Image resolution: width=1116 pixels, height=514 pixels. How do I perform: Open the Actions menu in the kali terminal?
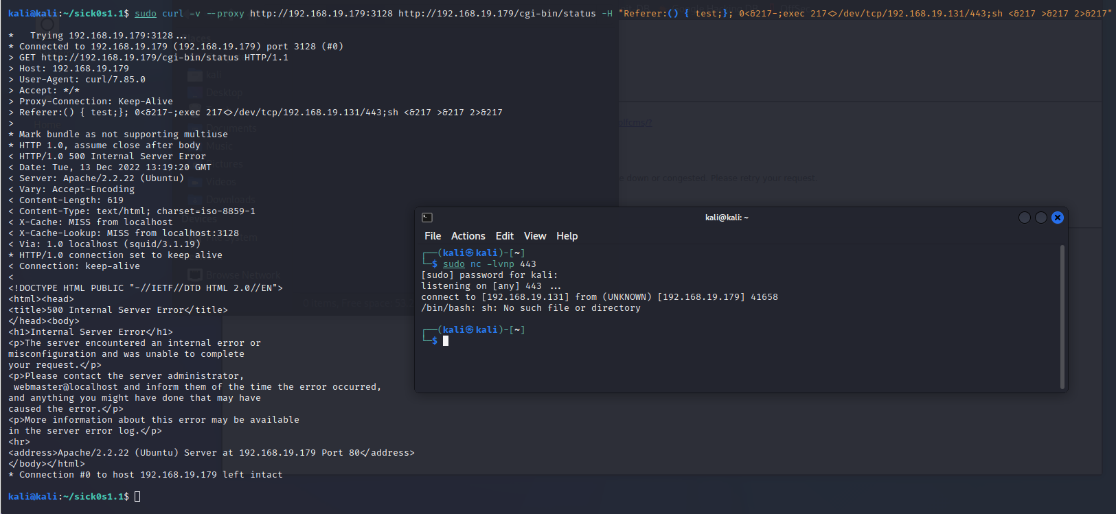coord(468,236)
